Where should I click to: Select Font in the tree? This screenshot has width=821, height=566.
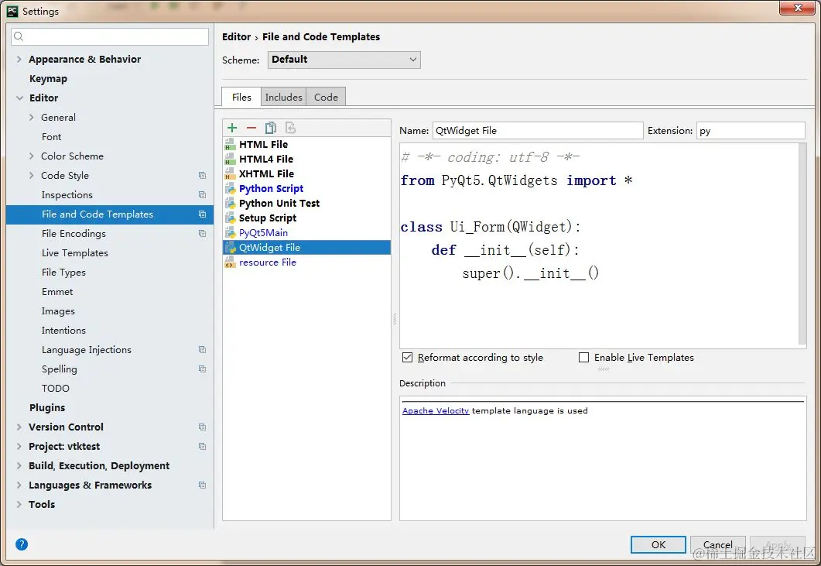(51, 137)
